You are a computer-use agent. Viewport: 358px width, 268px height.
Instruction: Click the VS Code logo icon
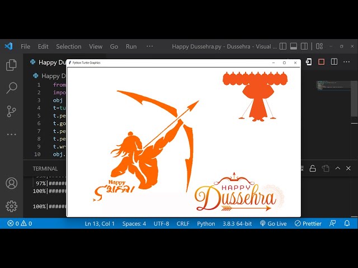click(x=9, y=46)
